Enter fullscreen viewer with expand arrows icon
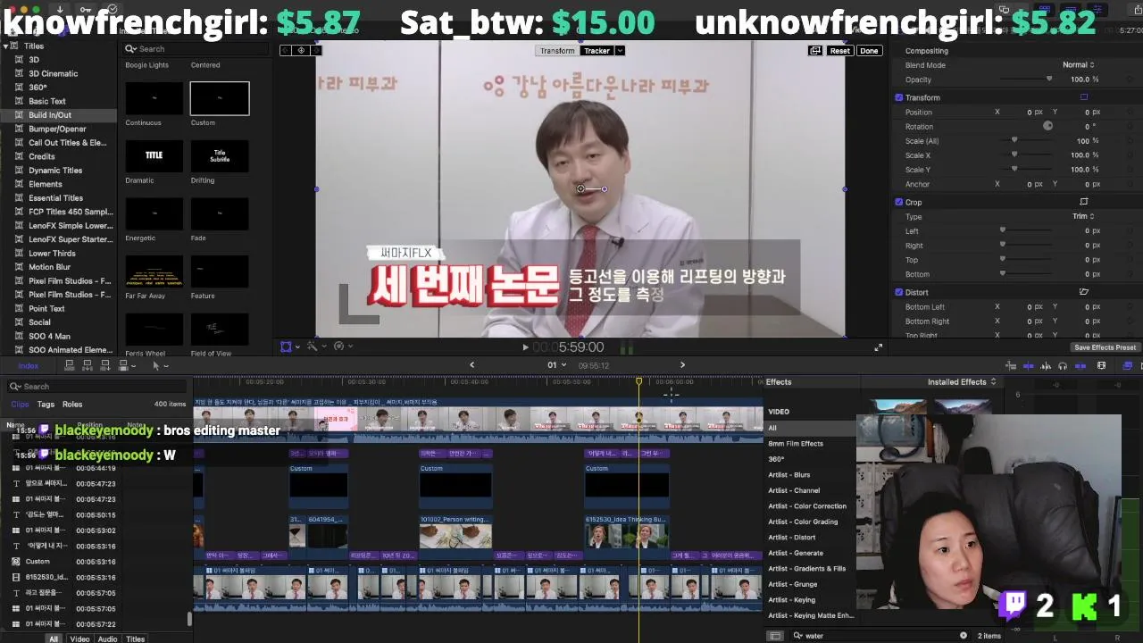The image size is (1143, 643). (878, 347)
